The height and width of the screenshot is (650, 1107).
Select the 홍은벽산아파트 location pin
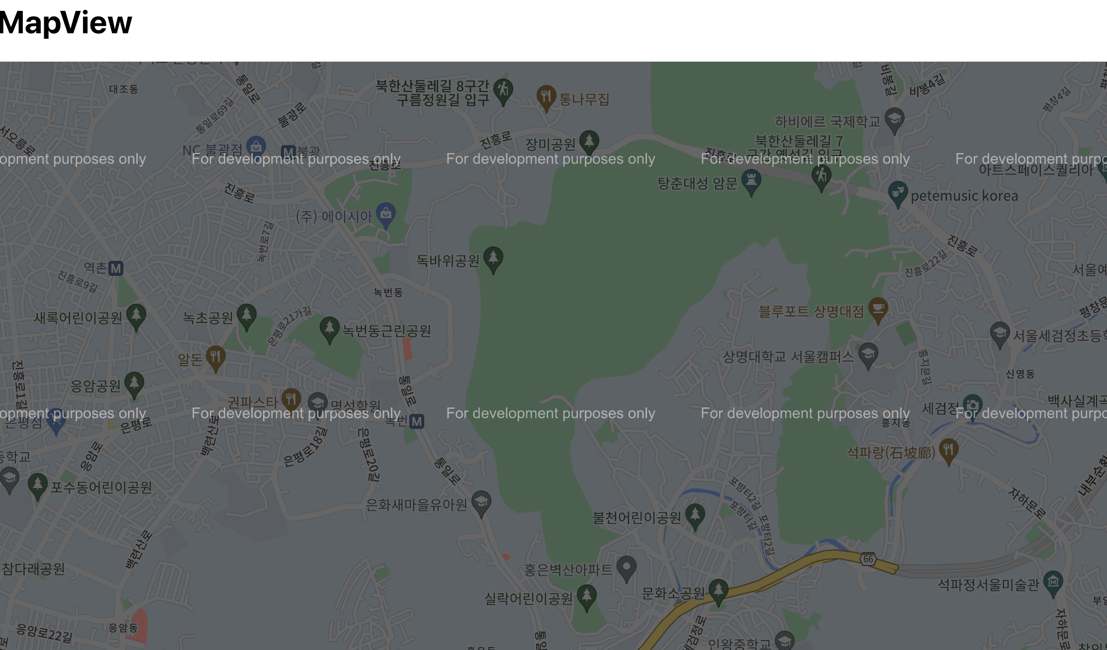(627, 567)
